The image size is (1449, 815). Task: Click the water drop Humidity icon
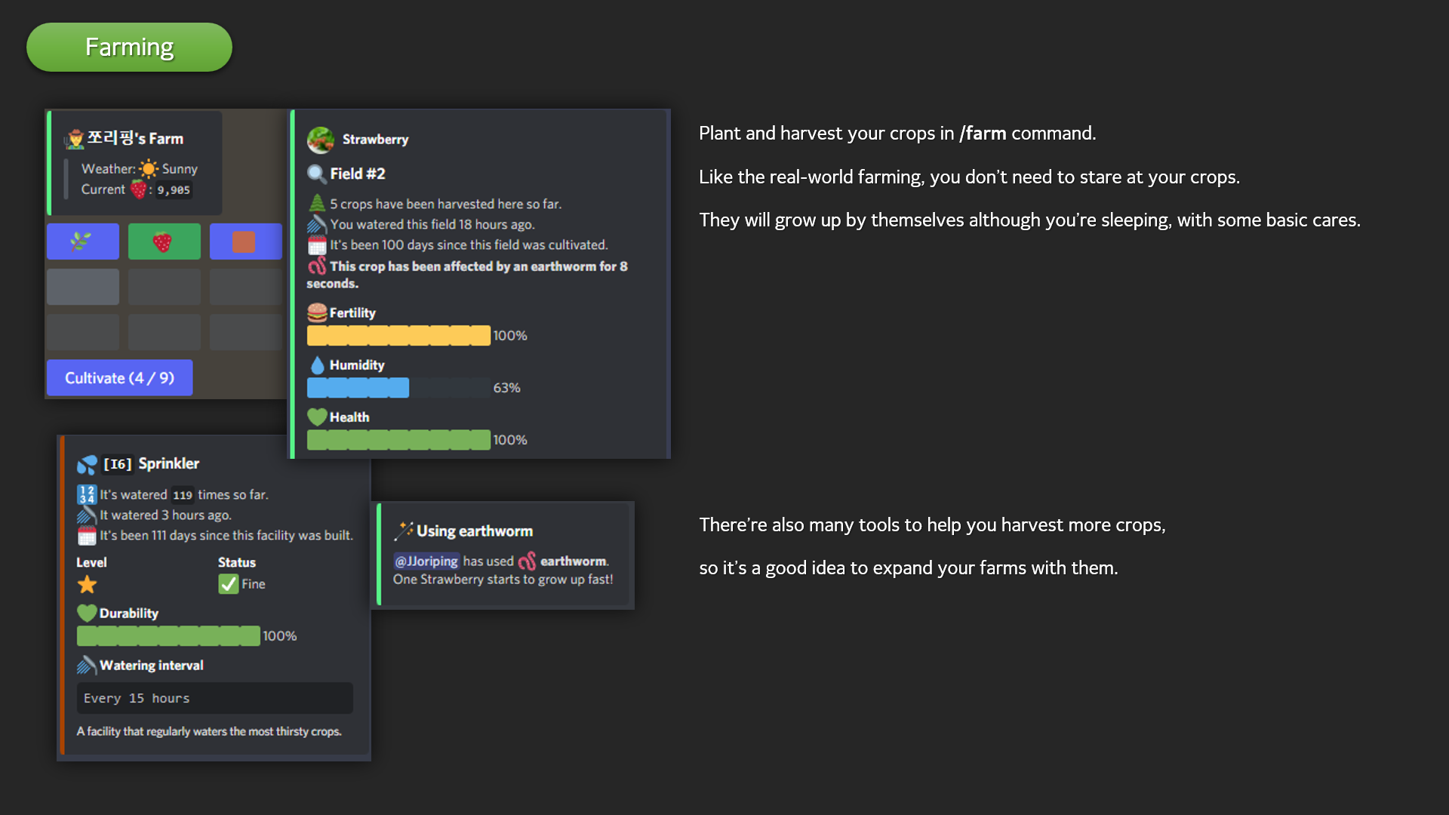tap(317, 365)
